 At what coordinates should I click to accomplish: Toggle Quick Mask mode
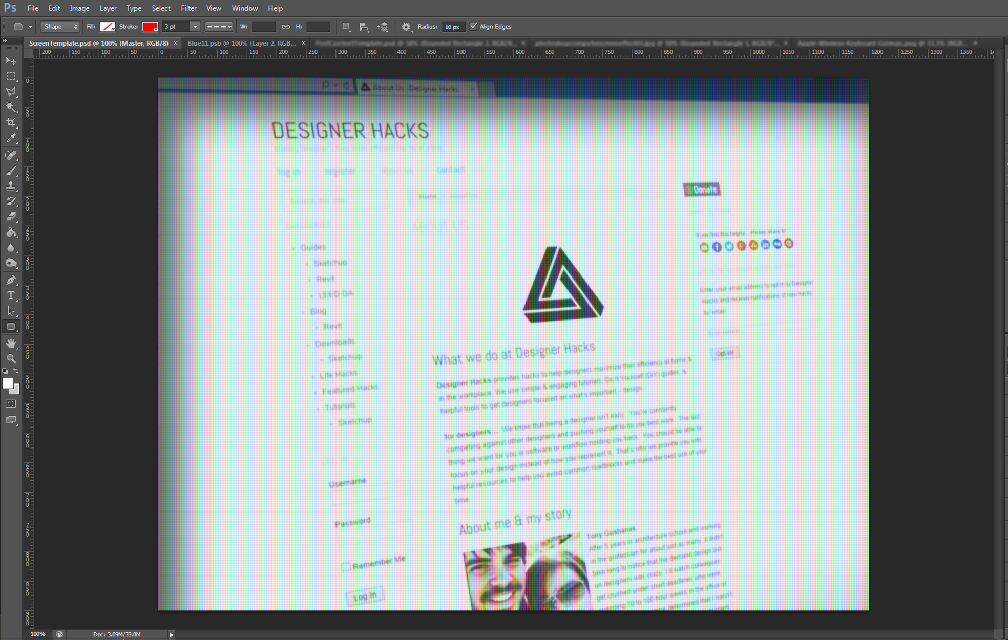11,404
